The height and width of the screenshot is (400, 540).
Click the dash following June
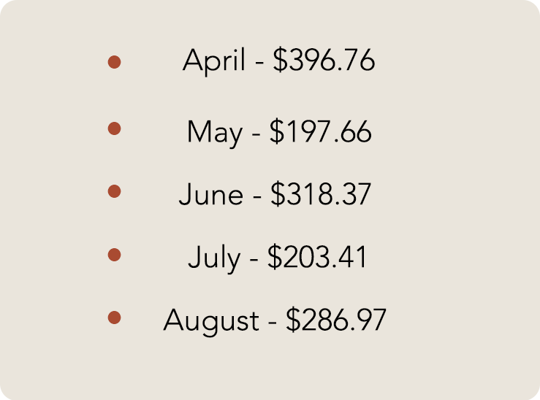(x=257, y=197)
